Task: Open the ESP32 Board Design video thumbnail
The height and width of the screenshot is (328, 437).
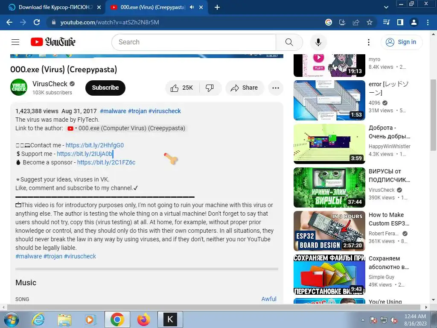Action: point(329,231)
